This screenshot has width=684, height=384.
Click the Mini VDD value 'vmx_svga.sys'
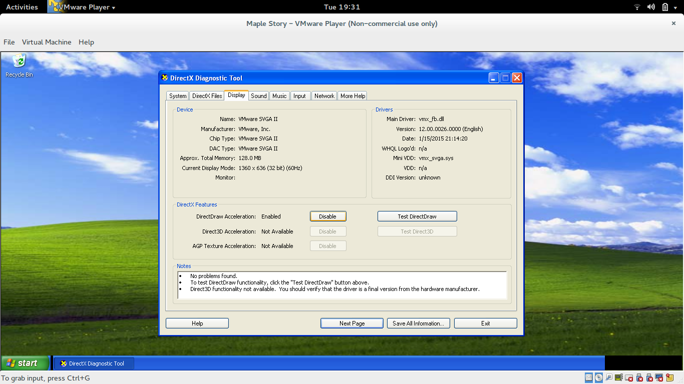tap(436, 158)
